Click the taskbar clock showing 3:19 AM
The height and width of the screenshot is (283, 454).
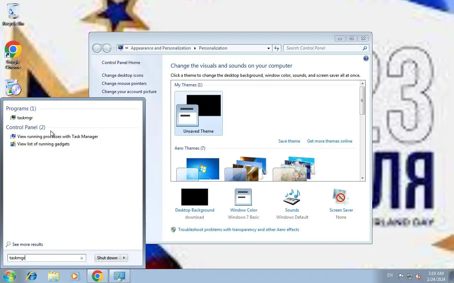pos(436,276)
